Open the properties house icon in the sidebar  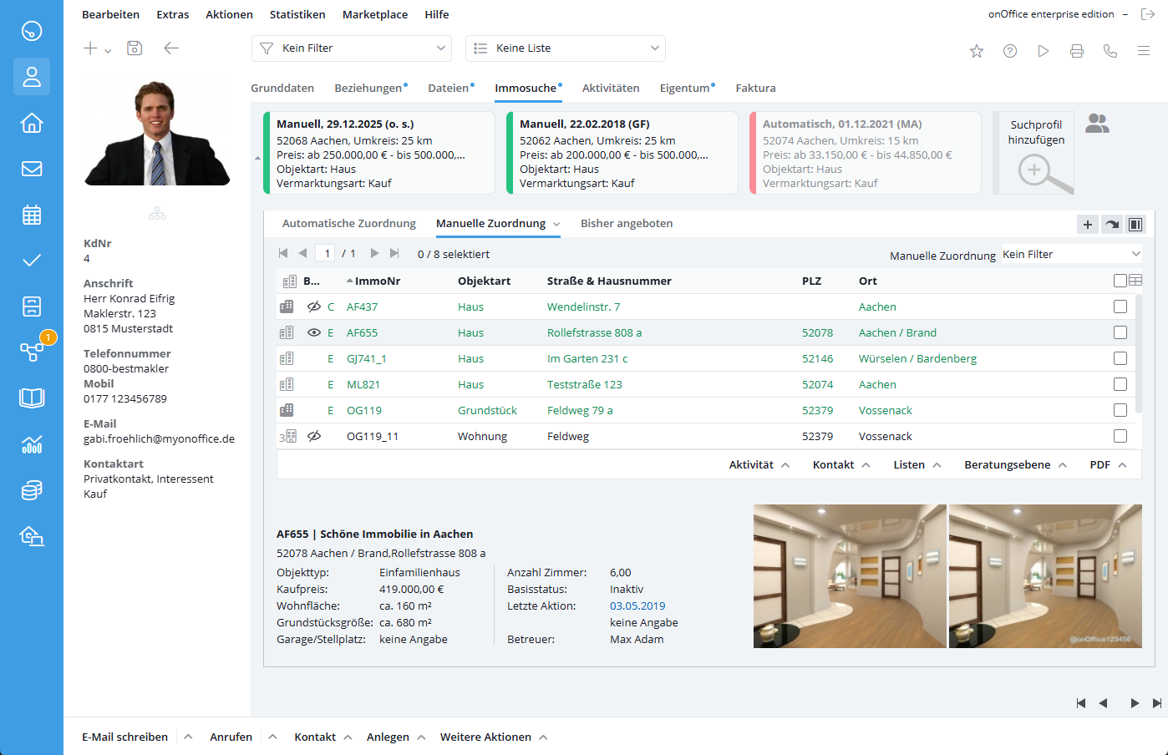click(x=32, y=123)
